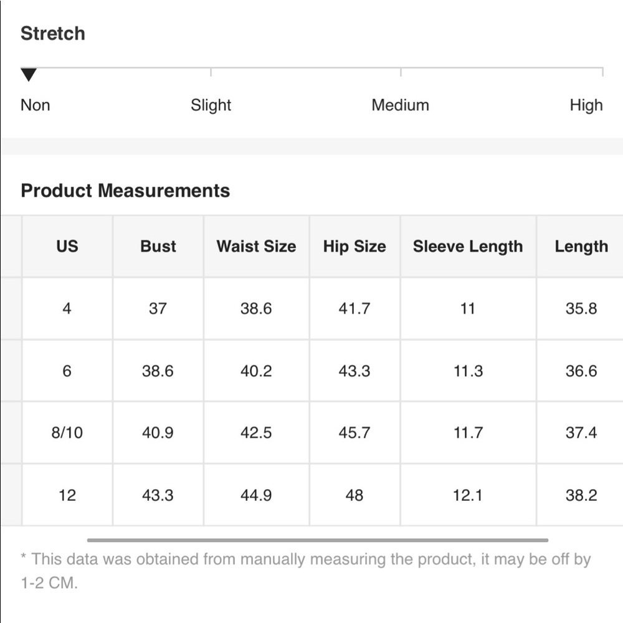Viewport: 623px width, 623px height.
Task: Select the US size 8/10 row
Action: point(67,433)
